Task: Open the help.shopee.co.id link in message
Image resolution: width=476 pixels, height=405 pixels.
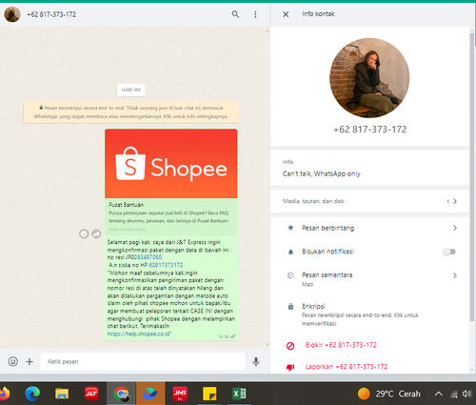Action: click(139, 334)
